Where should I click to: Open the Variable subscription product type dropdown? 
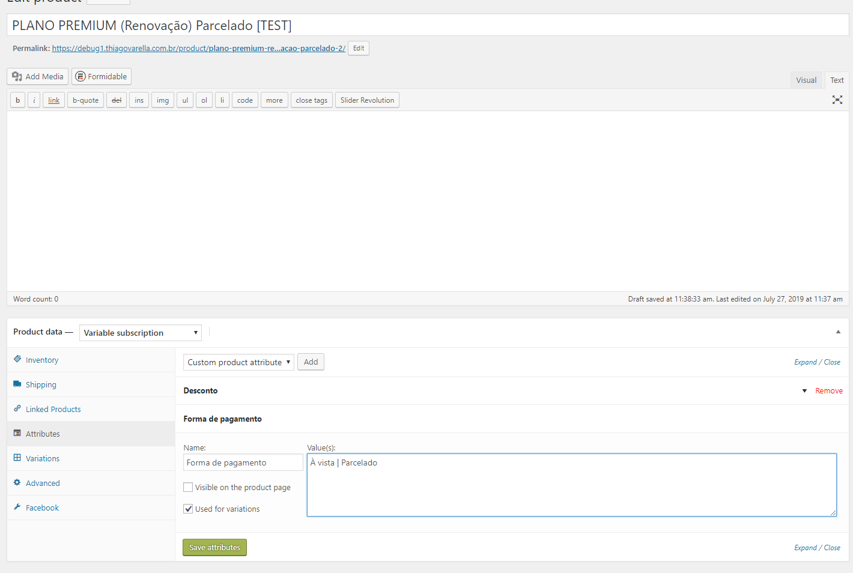[141, 333]
